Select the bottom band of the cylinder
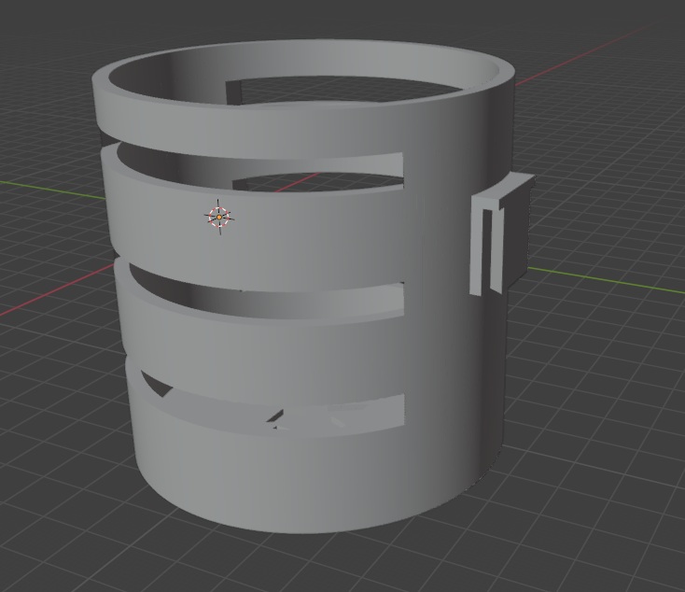685x592 pixels. point(308,476)
